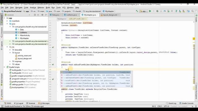Open Project panel settings gear icon
The height and width of the screenshot is (111, 198).
(x=42, y=15)
